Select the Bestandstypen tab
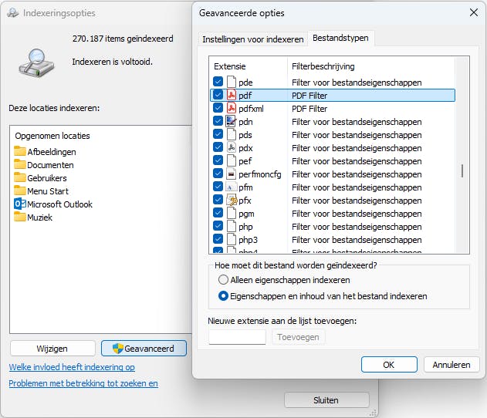 (340, 38)
